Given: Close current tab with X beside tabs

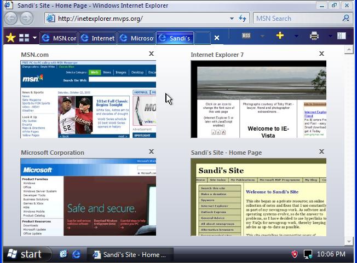Looking at the screenshot, I should coord(217,38).
